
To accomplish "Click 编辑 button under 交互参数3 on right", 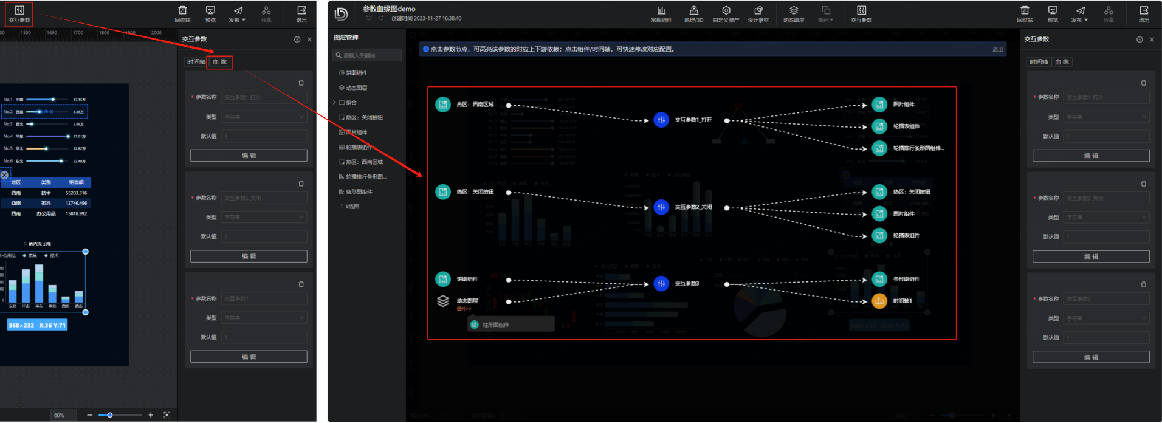I will click(1090, 357).
